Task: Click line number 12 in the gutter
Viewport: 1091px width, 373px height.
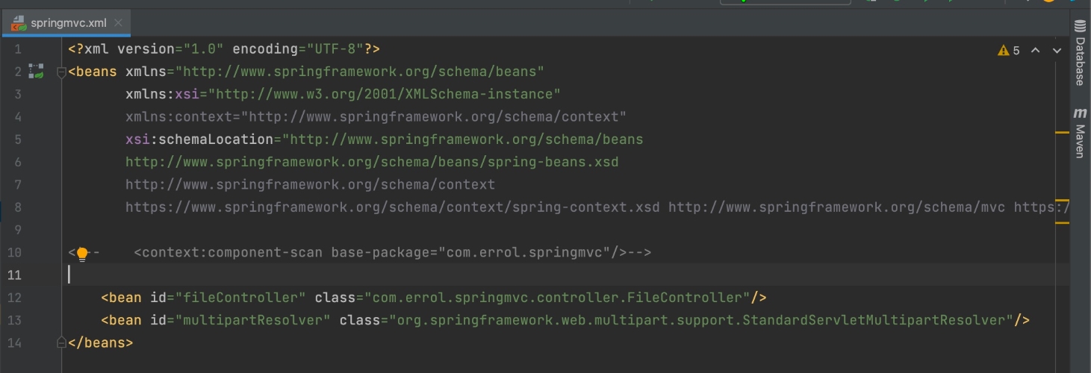Action: click(15, 298)
